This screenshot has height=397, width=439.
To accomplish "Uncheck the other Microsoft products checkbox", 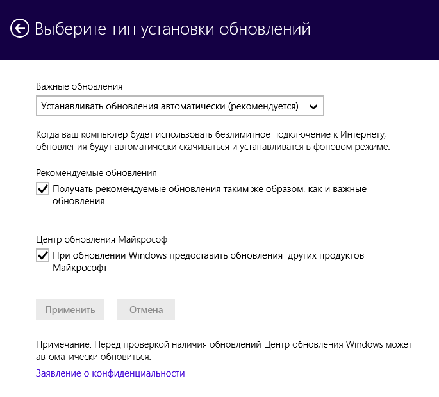I will [x=43, y=256].
